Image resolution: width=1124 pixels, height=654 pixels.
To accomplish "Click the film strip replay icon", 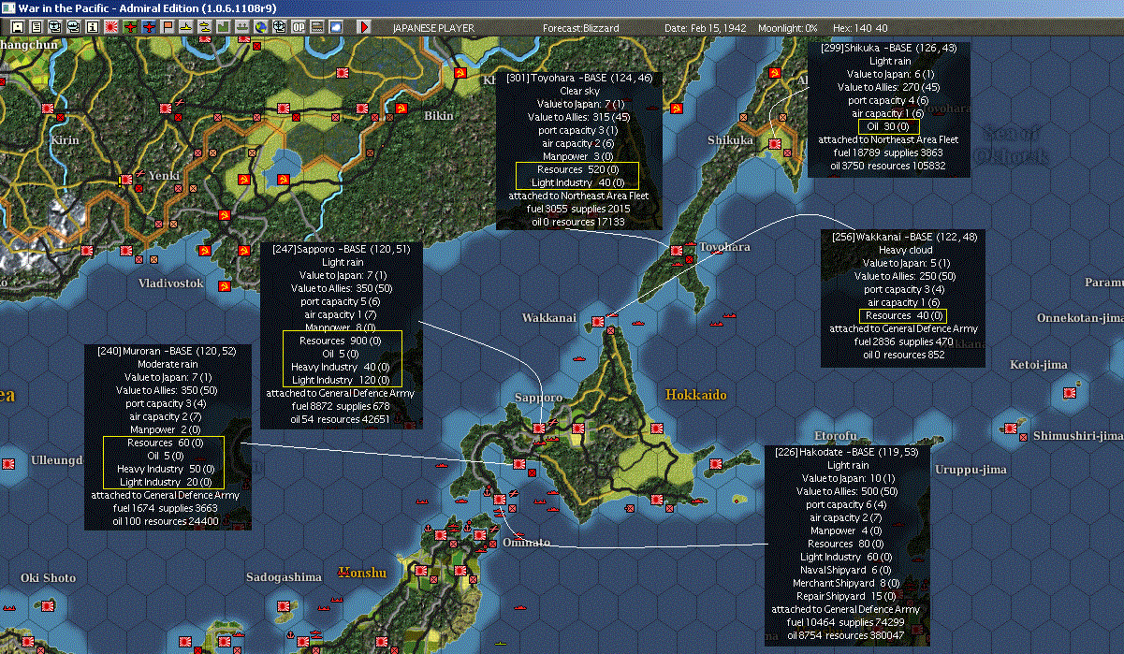I will point(317,27).
